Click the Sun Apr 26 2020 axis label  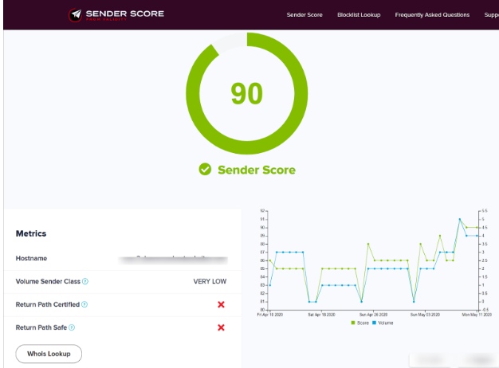click(x=373, y=315)
